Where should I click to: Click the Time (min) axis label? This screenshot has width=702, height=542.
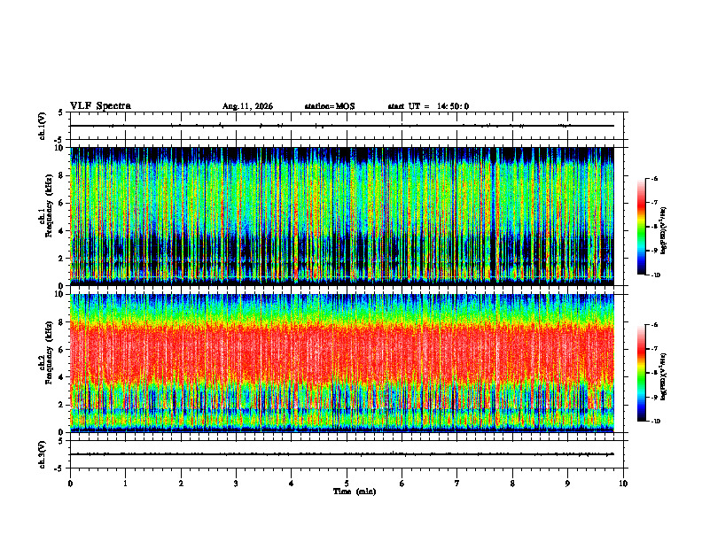(355, 492)
